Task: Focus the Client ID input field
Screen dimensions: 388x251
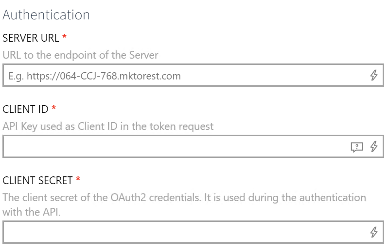Action: pos(175,147)
